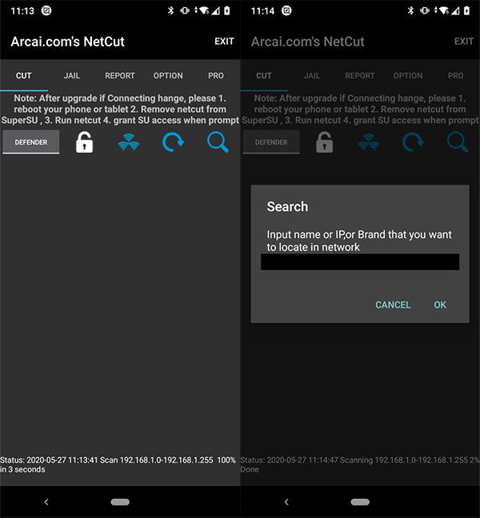480x518 pixels.
Task: Tap the screenshot notification icon beside 11:13
Action: tap(46, 10)
